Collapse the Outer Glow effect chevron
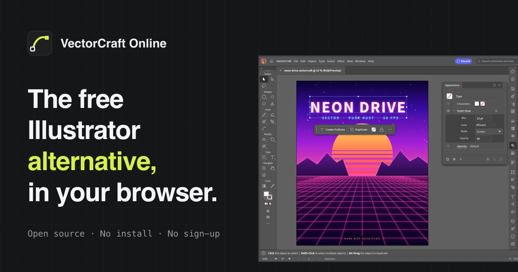This screenshot has height=272, width=518. [x=454, y=111]
